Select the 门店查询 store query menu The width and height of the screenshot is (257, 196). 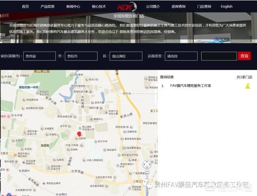[204, 6]
